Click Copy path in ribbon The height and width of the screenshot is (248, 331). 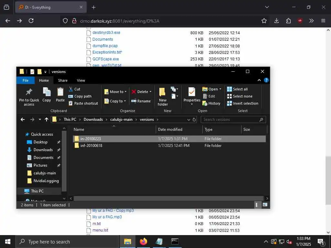click(80, 96)
